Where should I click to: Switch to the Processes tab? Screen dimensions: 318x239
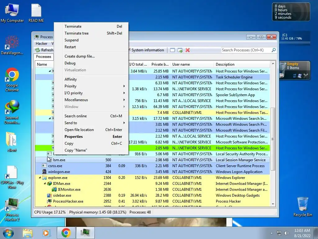[x=43, y=57]
